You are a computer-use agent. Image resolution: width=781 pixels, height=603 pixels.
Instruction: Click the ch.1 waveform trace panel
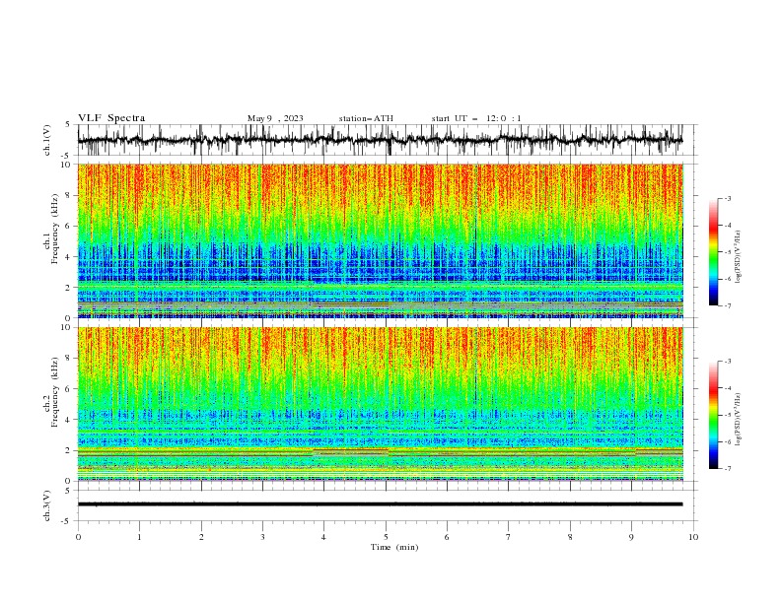(x=387, y=140)
